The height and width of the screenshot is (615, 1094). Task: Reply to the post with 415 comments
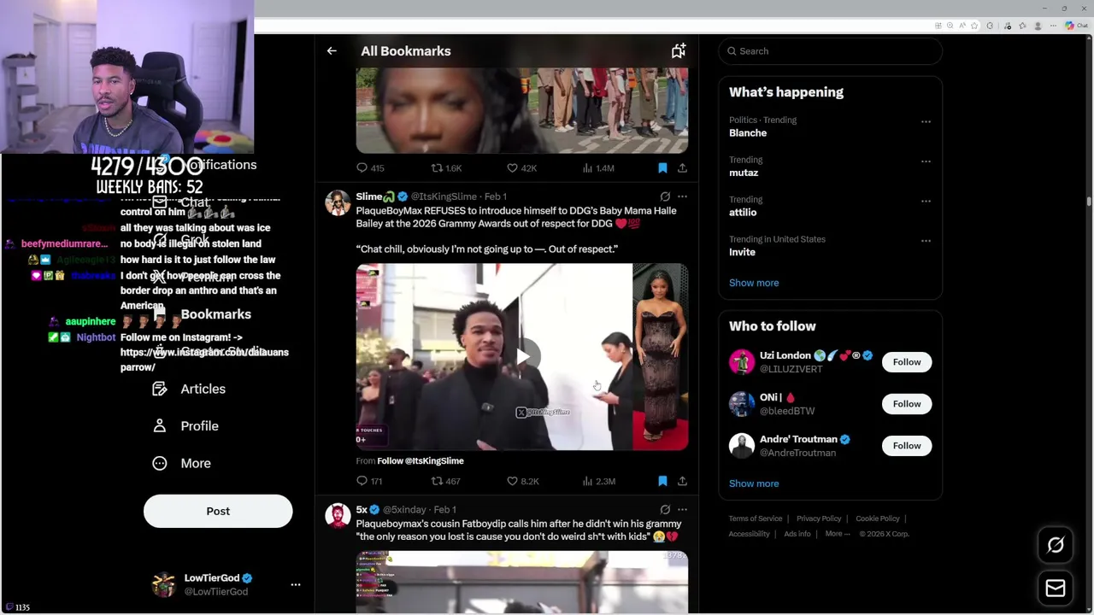pyautogui.click(x=370, y=168)
